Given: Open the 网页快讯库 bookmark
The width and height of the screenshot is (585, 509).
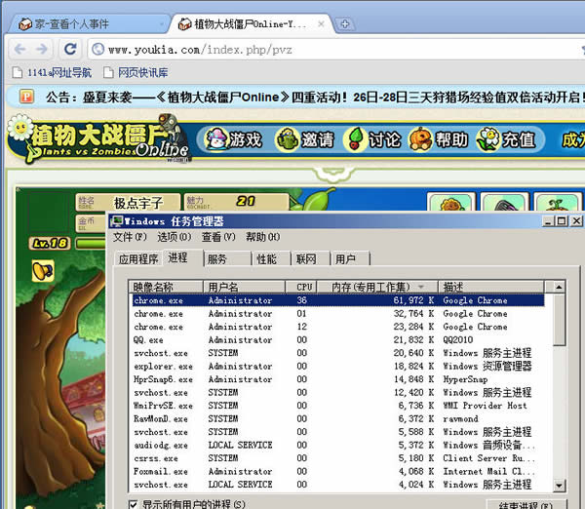Looking at the screenshot, I should (x=136, y=72).
